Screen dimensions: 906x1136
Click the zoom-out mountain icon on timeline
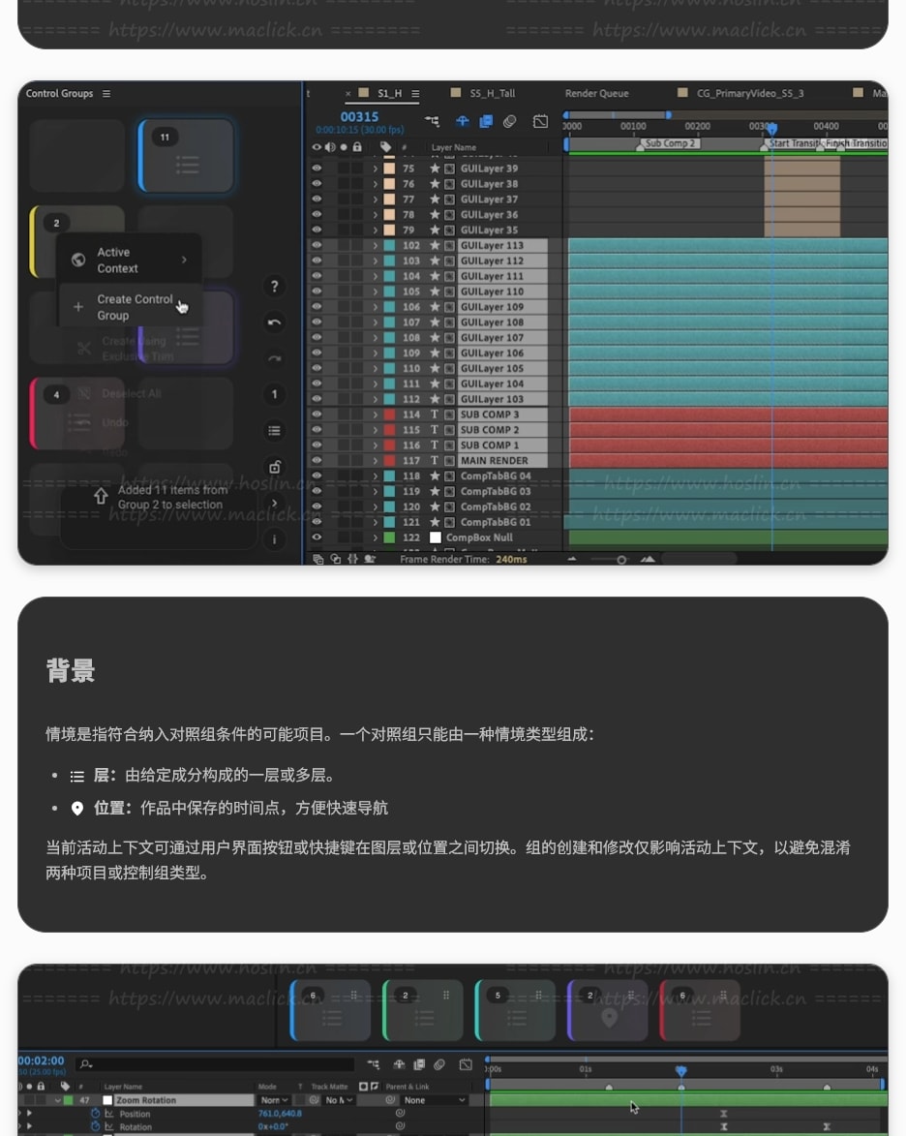click(572, 559)
